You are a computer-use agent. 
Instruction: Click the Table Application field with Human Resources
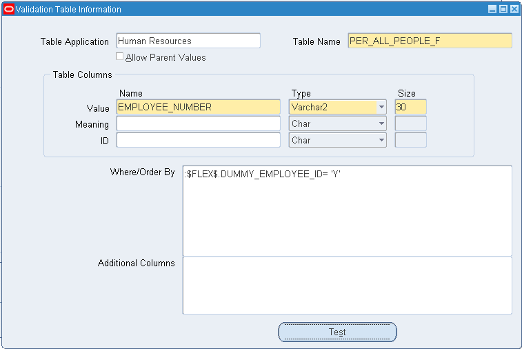pyautogui.click(x=188, y=41)
